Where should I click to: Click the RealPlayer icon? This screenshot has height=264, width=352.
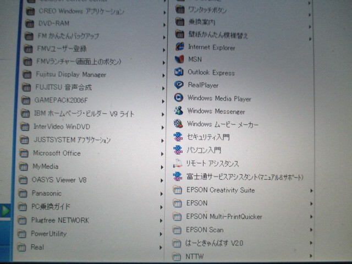[179, 85]
